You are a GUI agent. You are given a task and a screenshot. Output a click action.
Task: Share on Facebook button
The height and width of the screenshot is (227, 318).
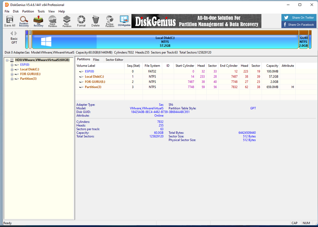click(300, 25)
